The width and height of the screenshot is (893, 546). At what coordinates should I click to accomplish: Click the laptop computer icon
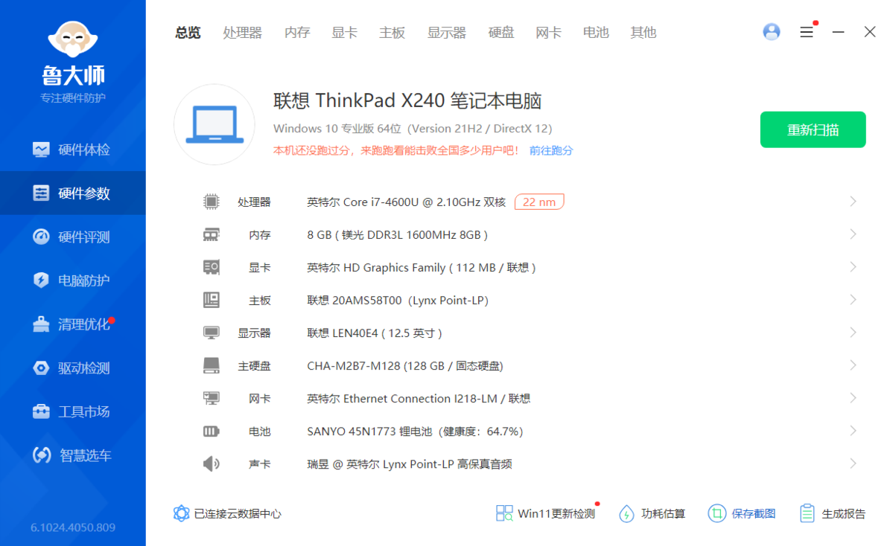point(214,124)
